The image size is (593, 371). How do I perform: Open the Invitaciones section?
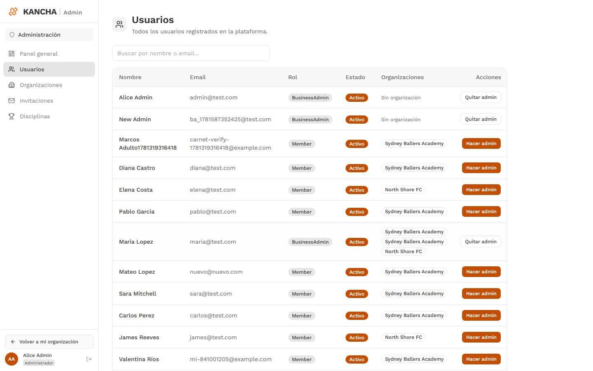pyautogui.click(x=49, y=101)
